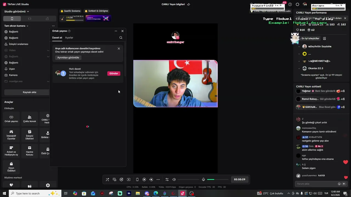Open the Oyun Ödülleri tool

pyautogui.click(x=11, y=167)
